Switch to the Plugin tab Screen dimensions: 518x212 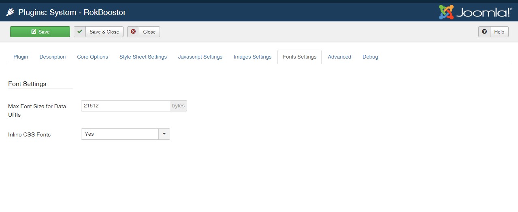[x=21, y=57]
